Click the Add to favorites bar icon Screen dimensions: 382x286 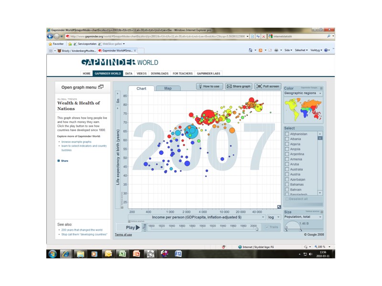[x=70, y=44]
